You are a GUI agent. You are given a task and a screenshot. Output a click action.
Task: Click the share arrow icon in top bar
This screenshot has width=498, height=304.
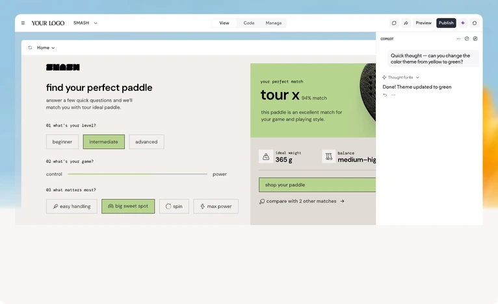[406, 23]
